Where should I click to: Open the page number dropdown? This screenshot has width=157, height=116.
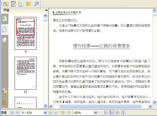(x=45, y=113)
